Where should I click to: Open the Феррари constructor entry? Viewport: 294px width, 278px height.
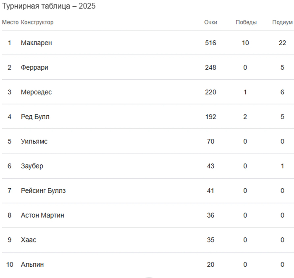pos(34,68)
